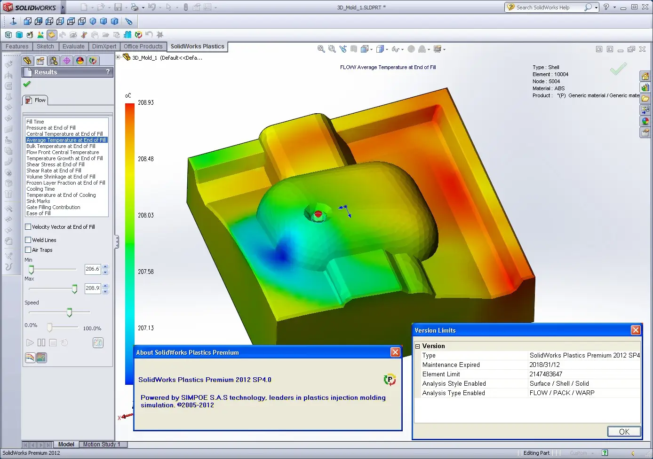Open the Display Style dropdown in the view toolbar

pos(387,49)
